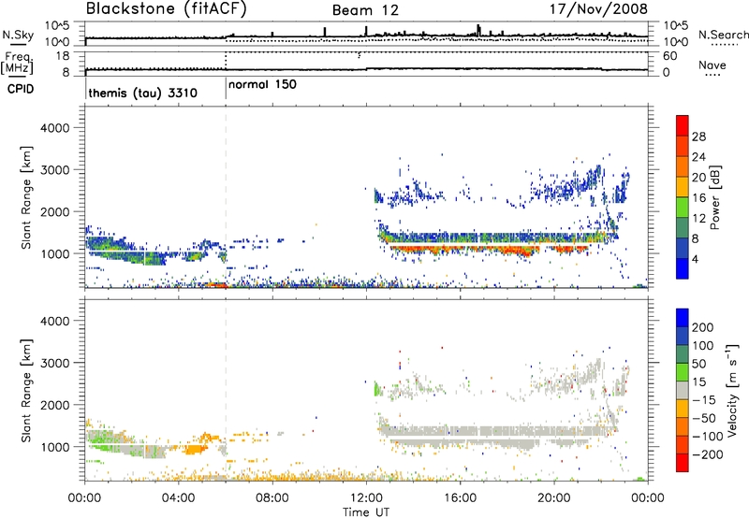Click the 'Nave' legend label
The height and width of the screenshot is (518, 749).
(712, 65)
